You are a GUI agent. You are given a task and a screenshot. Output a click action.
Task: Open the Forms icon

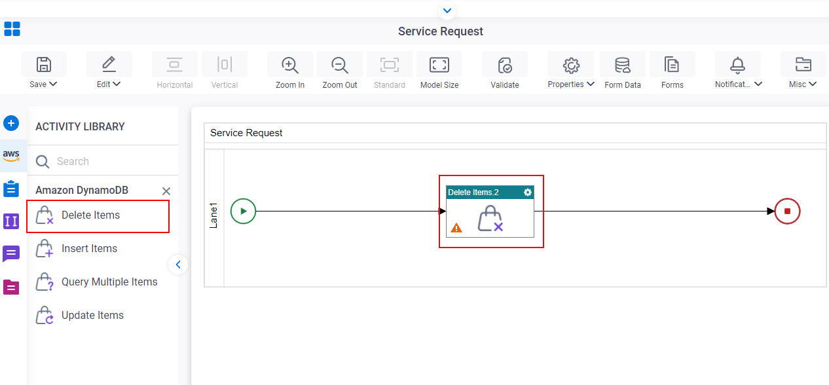pyautogui.click(x=672, y=64)
